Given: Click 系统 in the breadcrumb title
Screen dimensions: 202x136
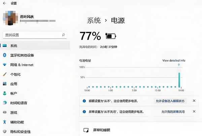Looking at the screenshot, I should pos(94,20).
